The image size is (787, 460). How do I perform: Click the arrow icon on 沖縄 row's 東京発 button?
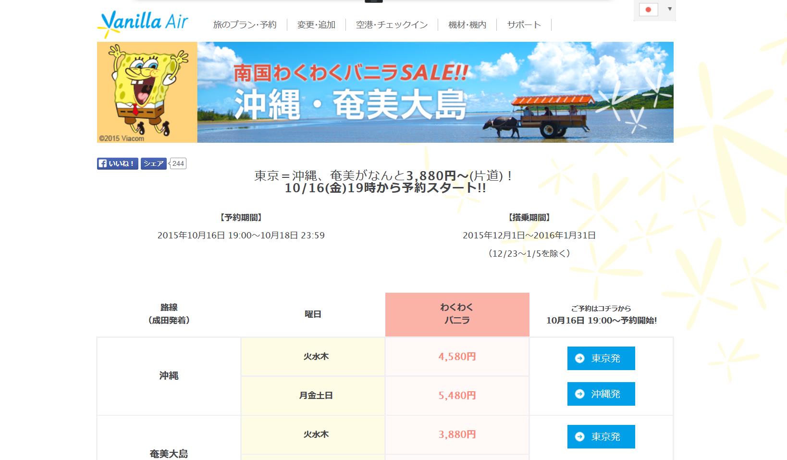580,359
